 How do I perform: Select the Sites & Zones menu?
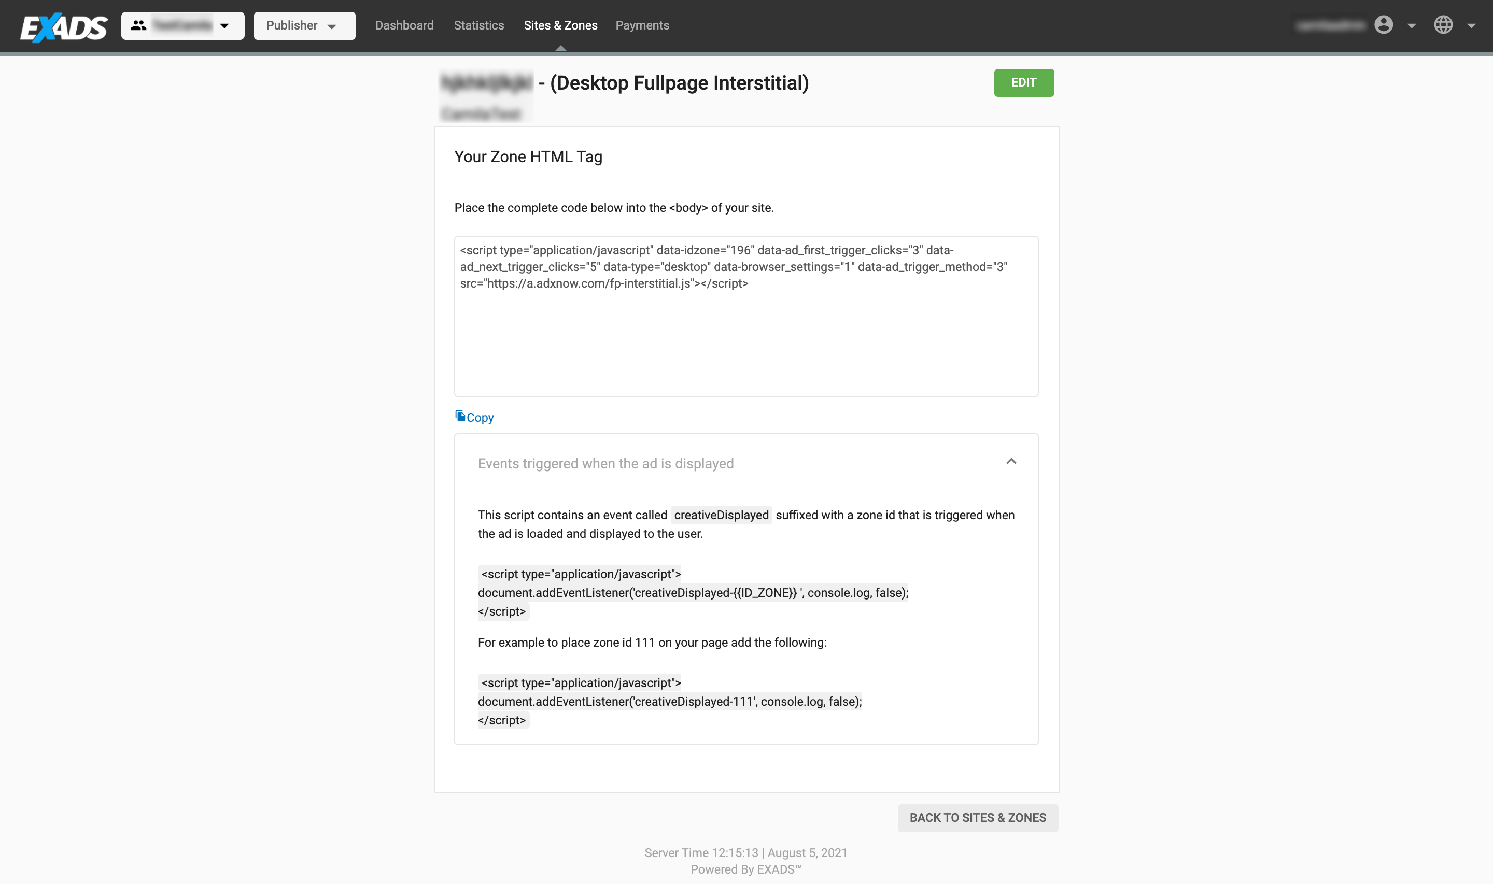pos(560,25)
